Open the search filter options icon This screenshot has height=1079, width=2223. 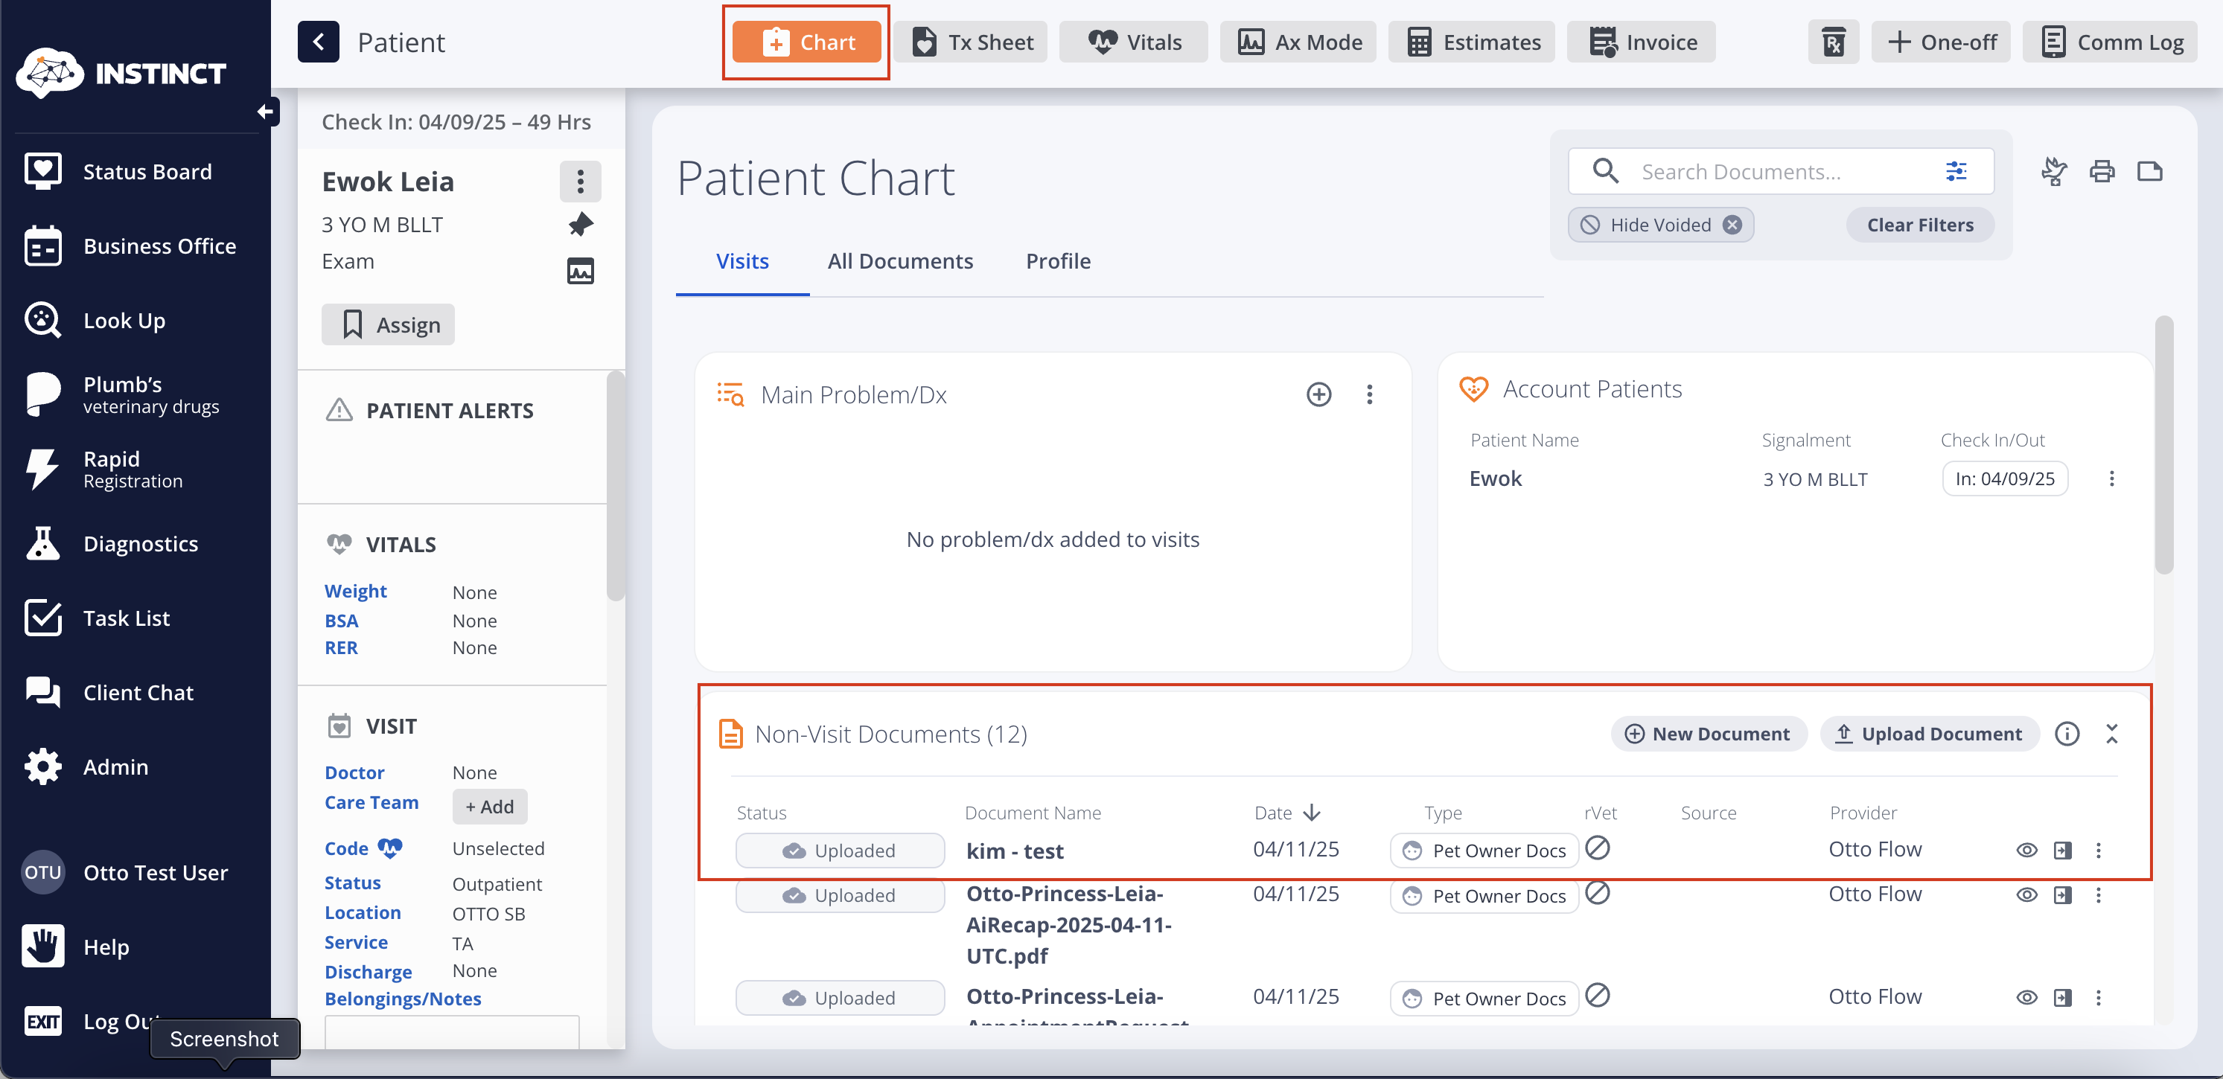pyautogui.click(x=1956, y=172)
